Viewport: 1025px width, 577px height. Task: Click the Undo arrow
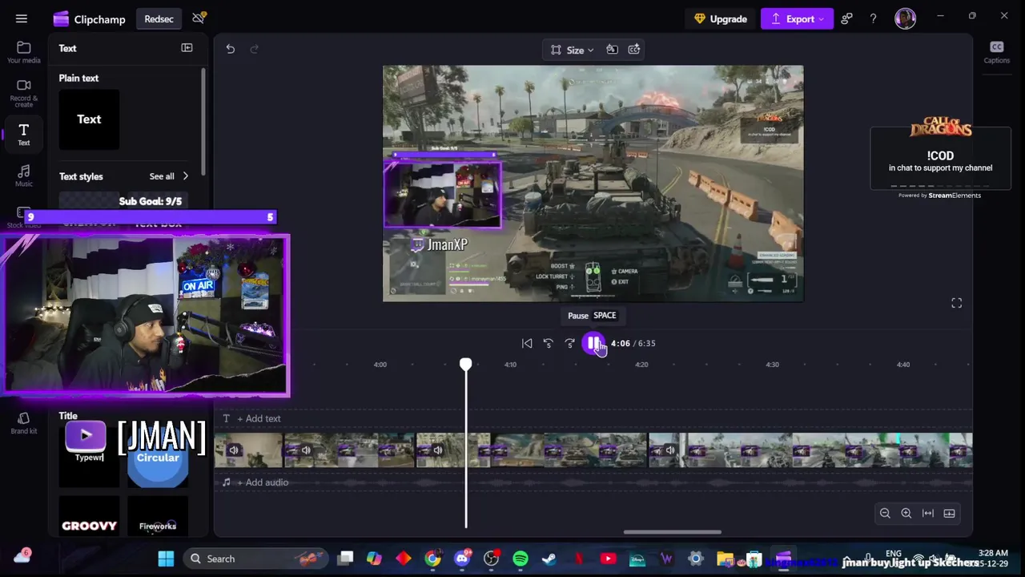point(230,49)
